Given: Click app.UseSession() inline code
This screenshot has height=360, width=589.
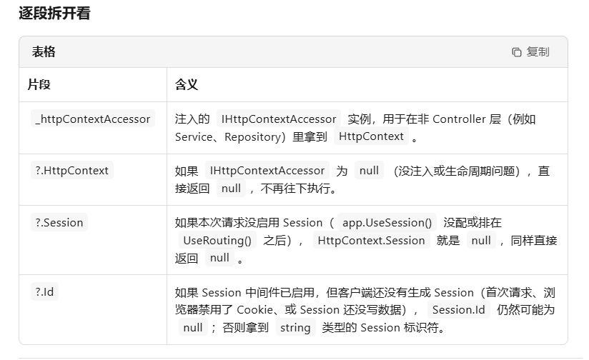Looking at the screenshot, I should pyautogui.click(x=387, y=222).
